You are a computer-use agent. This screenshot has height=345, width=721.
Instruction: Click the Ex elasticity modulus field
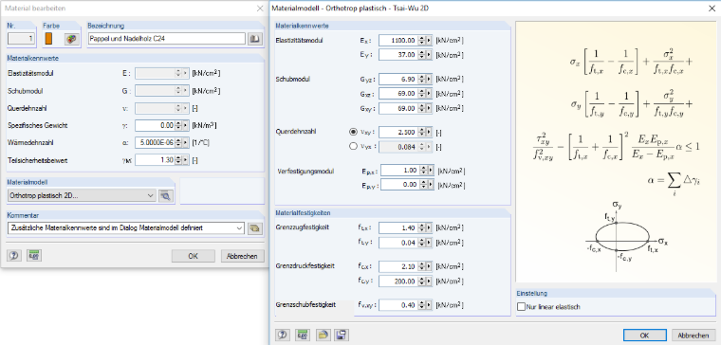coord(398,41)
